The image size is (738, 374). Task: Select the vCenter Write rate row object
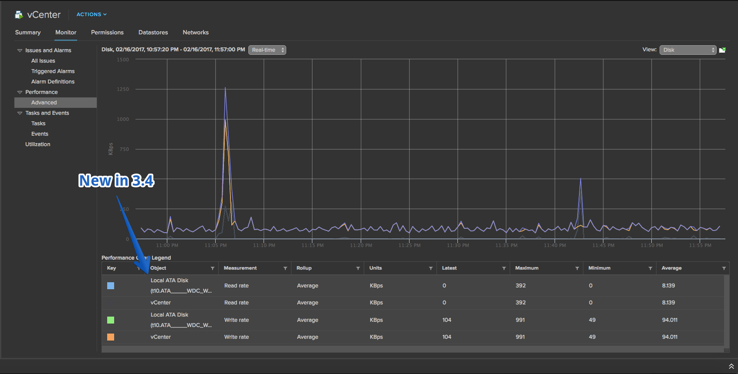[161, 337]
